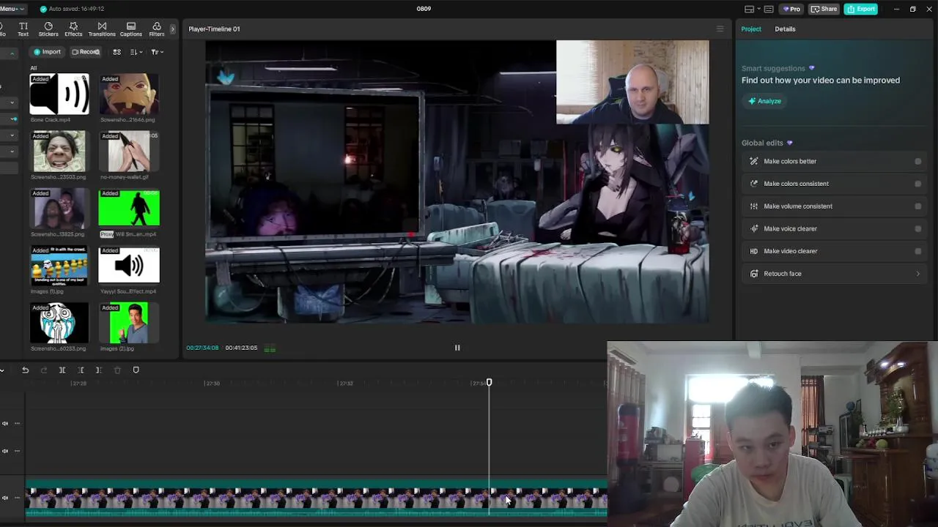938x527 pixels.
Task: Select the Yayyy! Sou...Effect.mp4 thumbnail
Action: click(x=129, y=266)
